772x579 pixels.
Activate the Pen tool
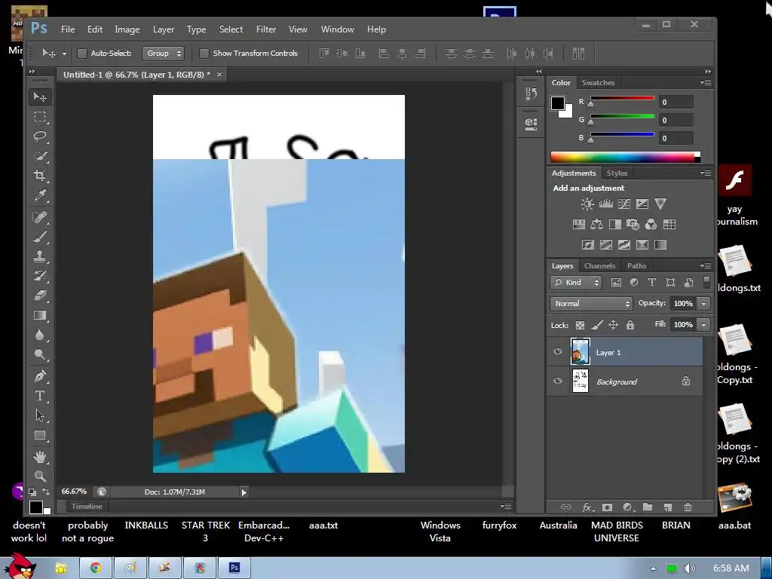[x=41, y=376]
